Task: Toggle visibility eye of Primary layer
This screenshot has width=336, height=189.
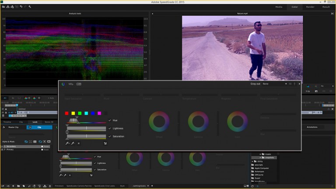Action: pos(2,150)
